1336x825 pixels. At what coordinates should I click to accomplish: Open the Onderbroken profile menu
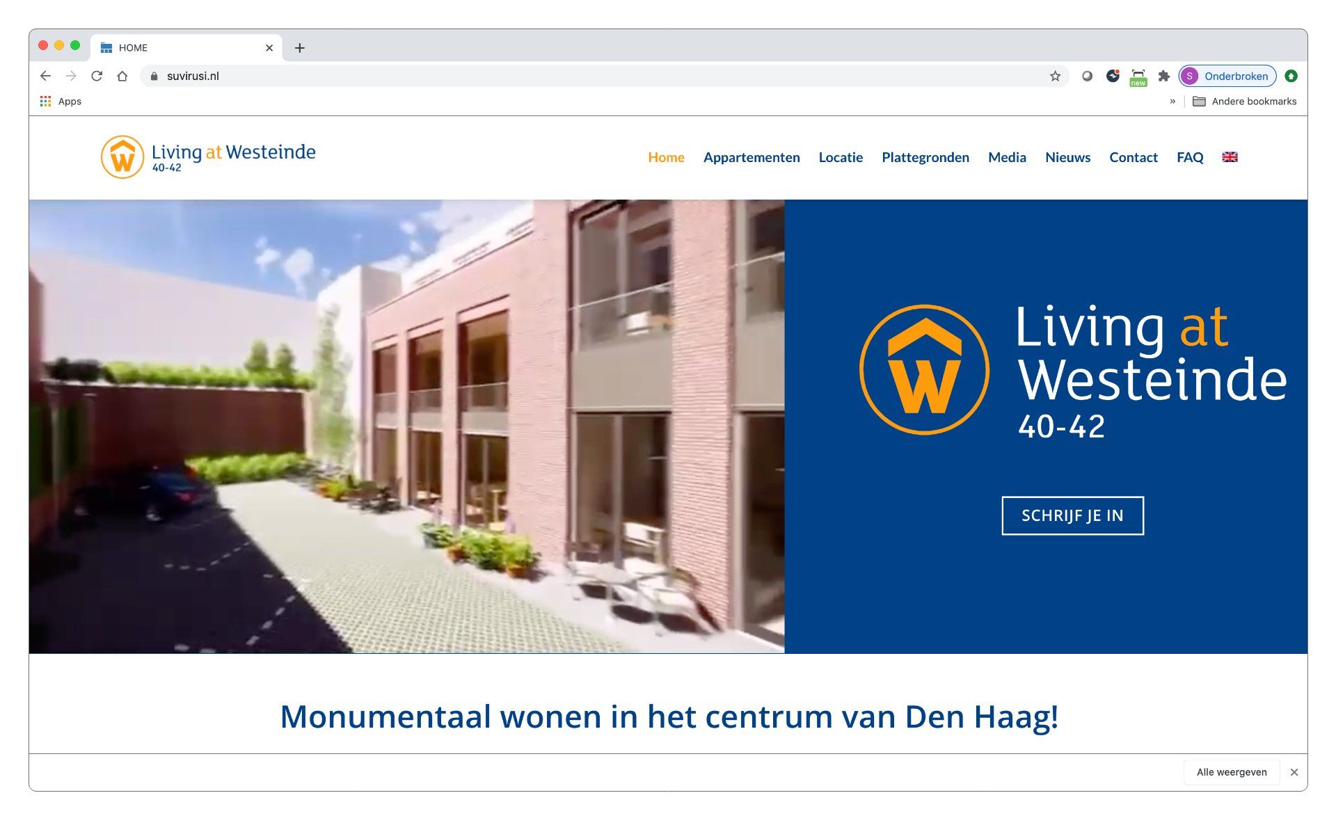tap(1227, 76)
